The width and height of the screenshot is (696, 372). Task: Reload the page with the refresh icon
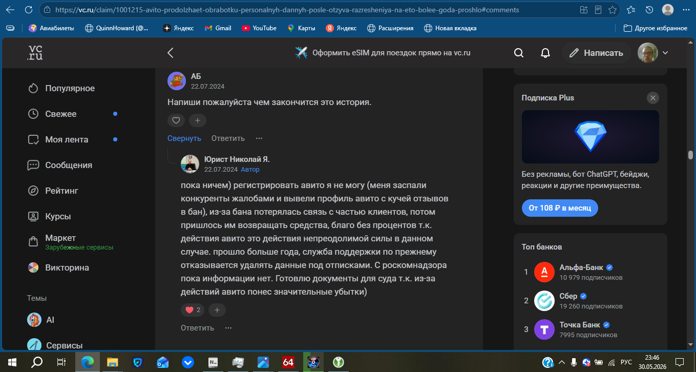click(x=29, y=10)
